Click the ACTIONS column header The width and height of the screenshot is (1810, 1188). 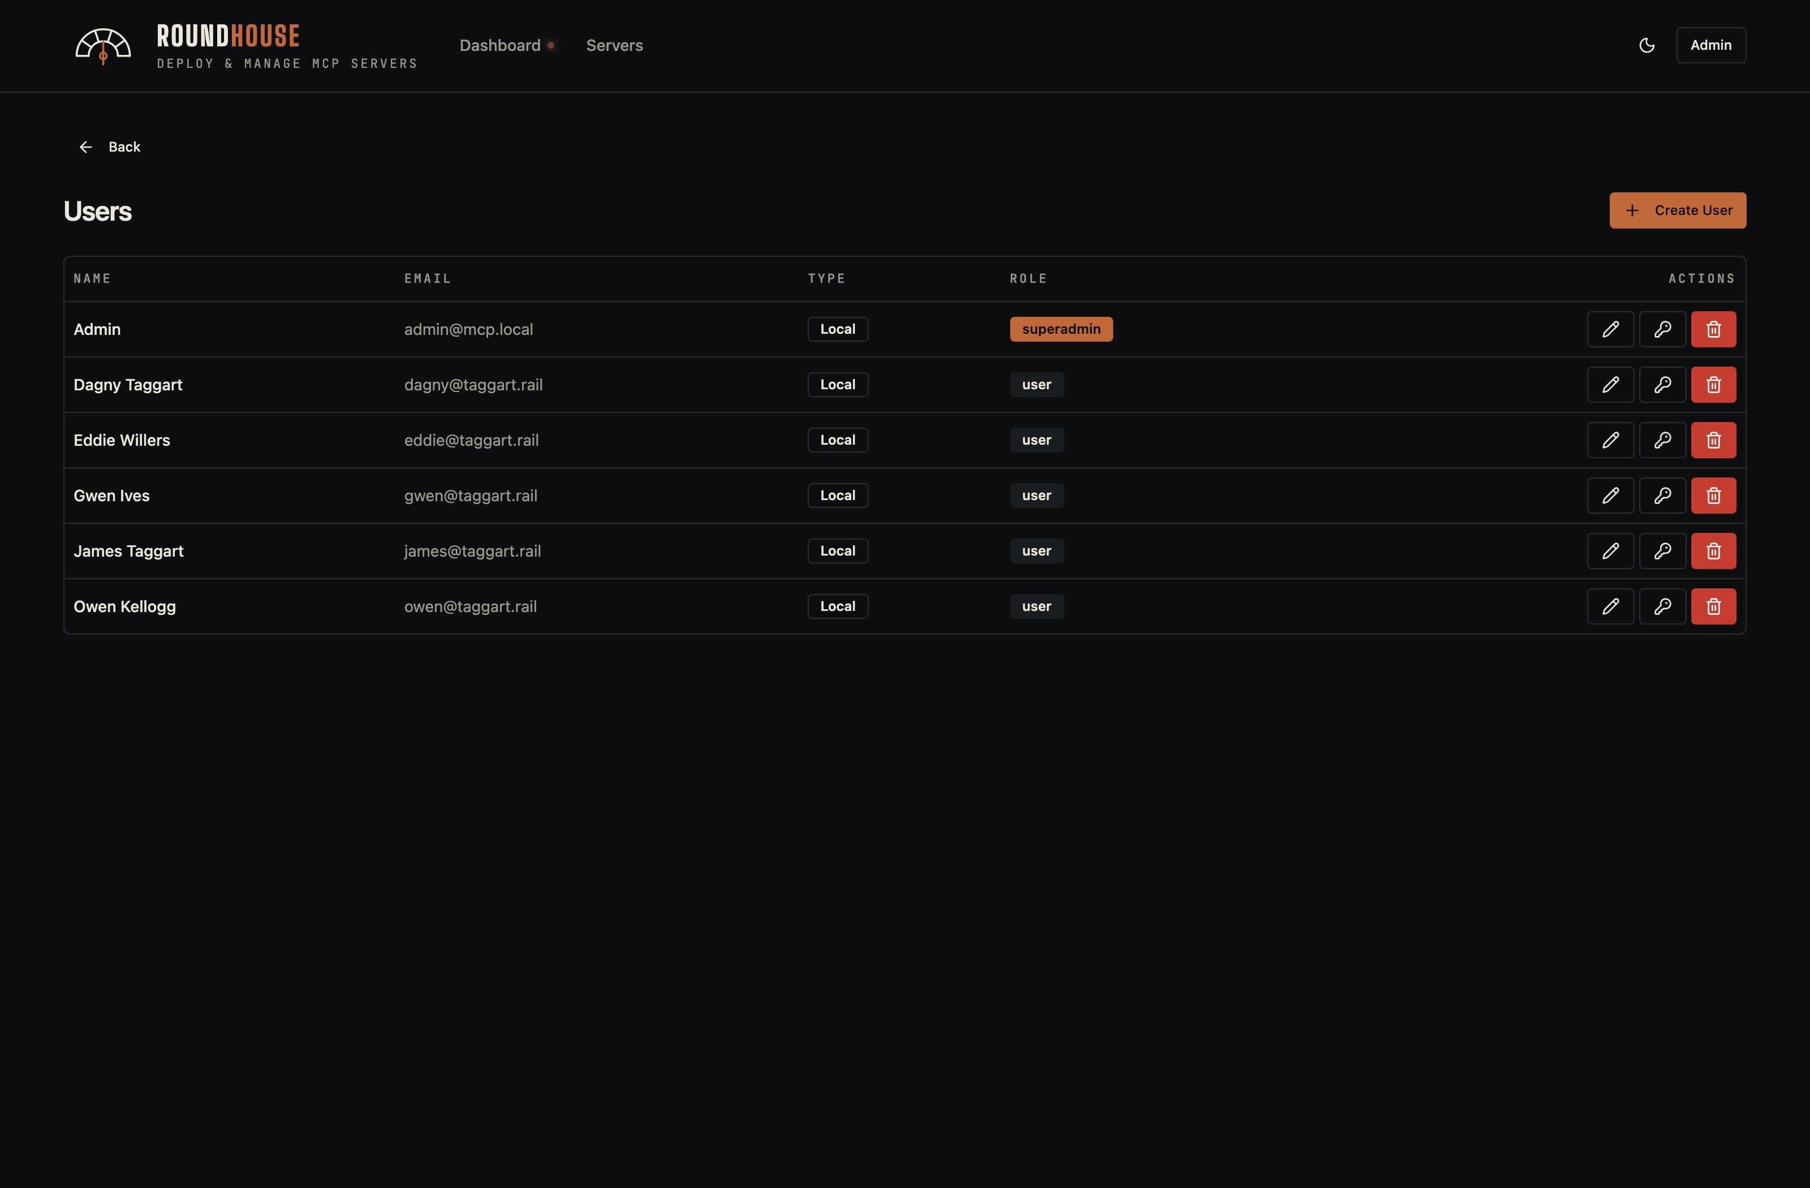pyautogui.click(x=1701, y=278)
